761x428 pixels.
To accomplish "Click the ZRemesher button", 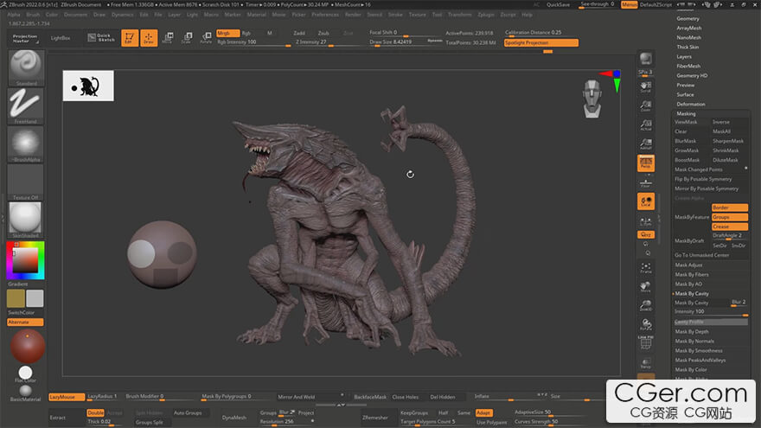I will 374,418.
